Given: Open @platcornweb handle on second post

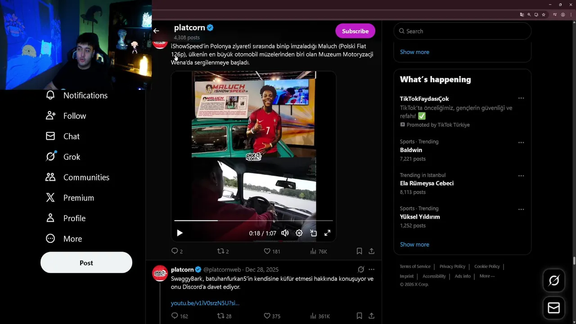Looking at the screenshot, I should coord(222,270).
